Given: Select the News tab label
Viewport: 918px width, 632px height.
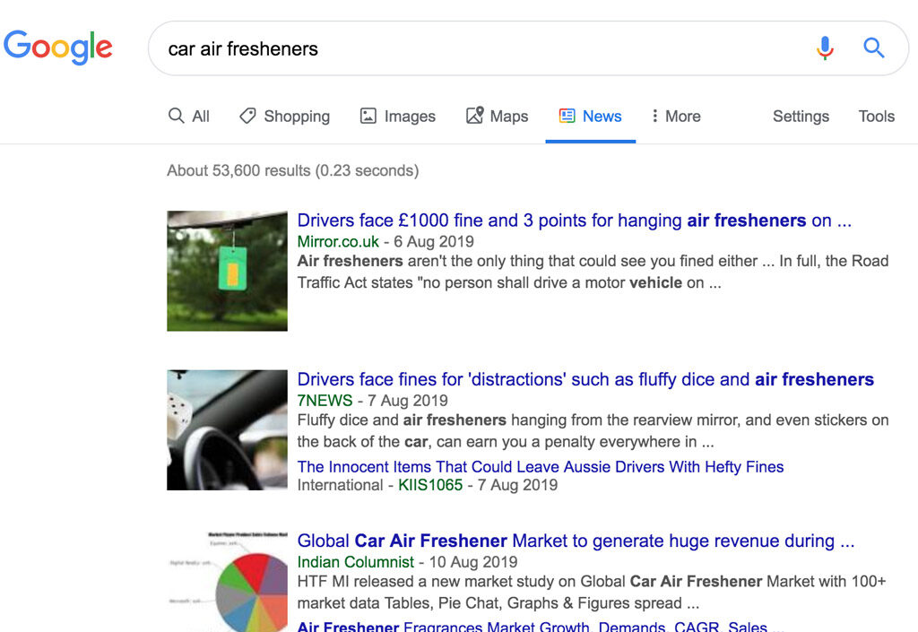Looking at the screenshot, I should [602, 116].
